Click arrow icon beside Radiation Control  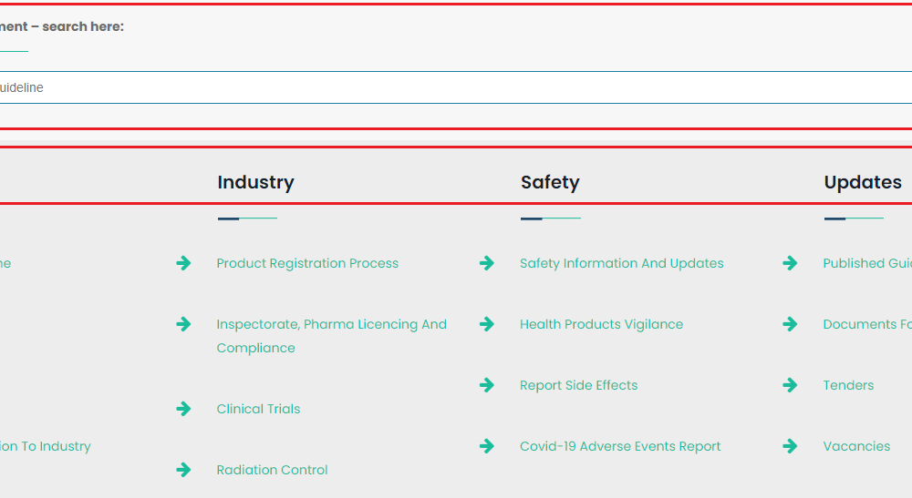click(x=183, y=470)
